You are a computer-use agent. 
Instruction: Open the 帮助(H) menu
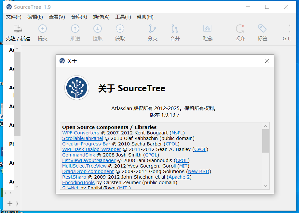(x=145, y=17)
